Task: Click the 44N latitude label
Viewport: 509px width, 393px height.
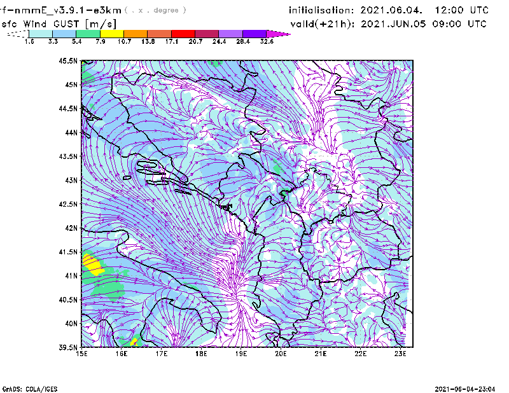Action: click(x=71, y=132)
